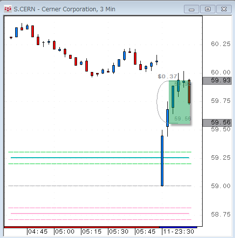
Task: Click the red session bar above the time axis
Action: click(81, 227)
